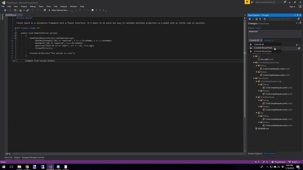Click Visual Studio taskbar icon
The image size is (303, 170).
(x=50, y=167)
